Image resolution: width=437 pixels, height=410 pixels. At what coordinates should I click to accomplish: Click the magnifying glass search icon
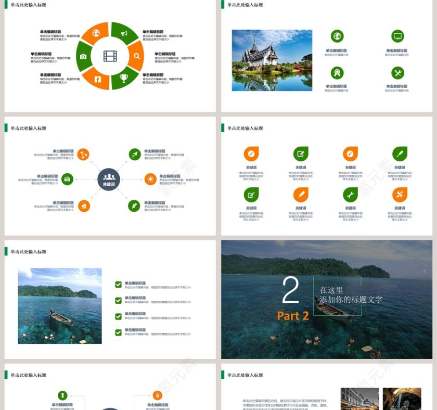[136, 56]
